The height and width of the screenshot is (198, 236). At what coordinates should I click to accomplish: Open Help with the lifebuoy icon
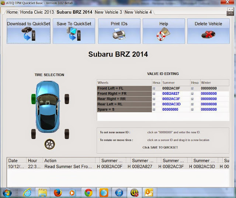click(x=164, y=31)
